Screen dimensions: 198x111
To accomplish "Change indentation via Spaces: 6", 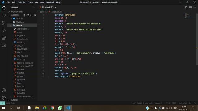I will tap(158, 103).
